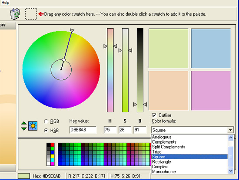
Task: Choose Split Complements from the formula list
Action: pyautogui.click(x=189, y=147)
